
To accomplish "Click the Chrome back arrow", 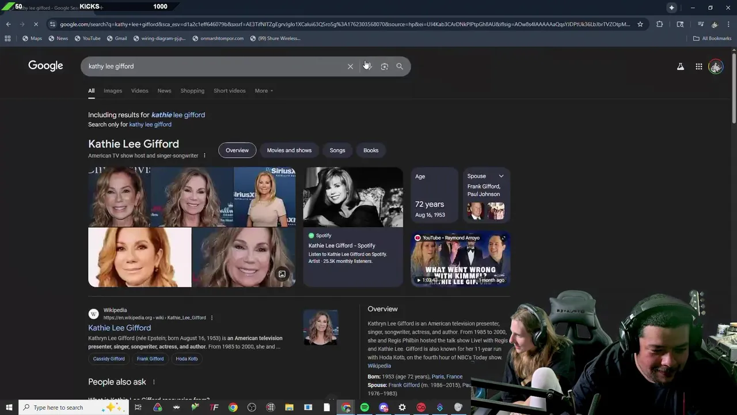I will click(8, 24).
